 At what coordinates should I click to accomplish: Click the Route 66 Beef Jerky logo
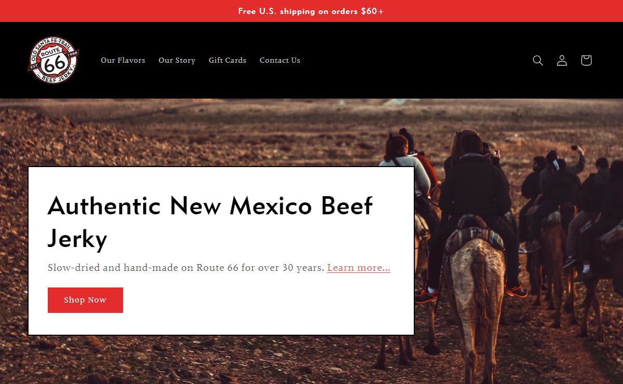click(53, 60)
